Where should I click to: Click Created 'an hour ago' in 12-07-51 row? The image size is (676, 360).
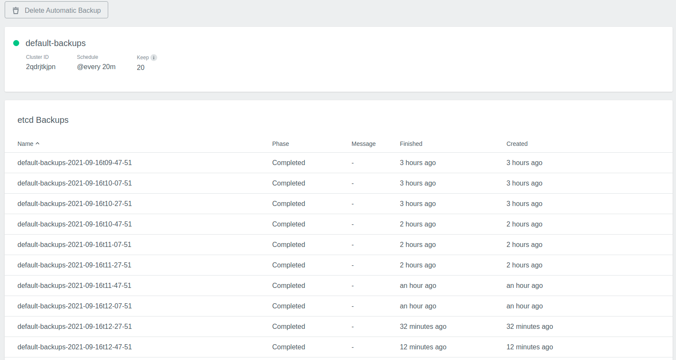click(x=524, y=306)
